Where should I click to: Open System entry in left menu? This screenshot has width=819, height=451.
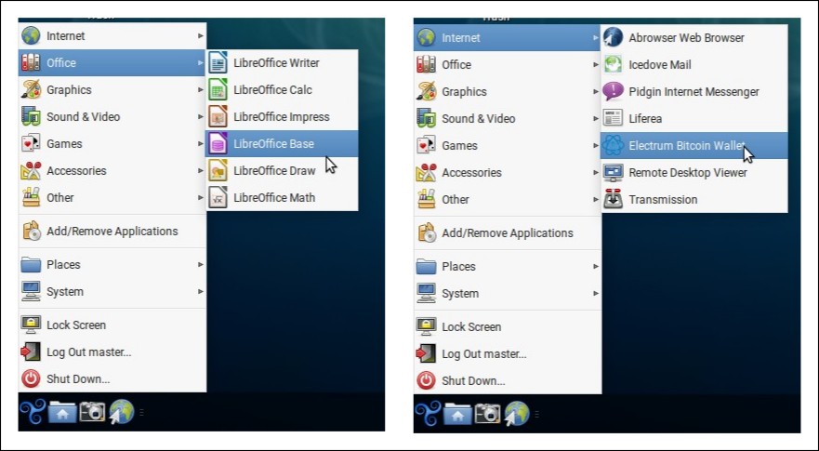pyautogui.click(x=112, y=292)
